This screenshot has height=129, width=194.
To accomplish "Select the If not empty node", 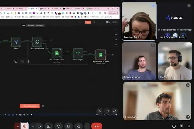I will point(78,53).
